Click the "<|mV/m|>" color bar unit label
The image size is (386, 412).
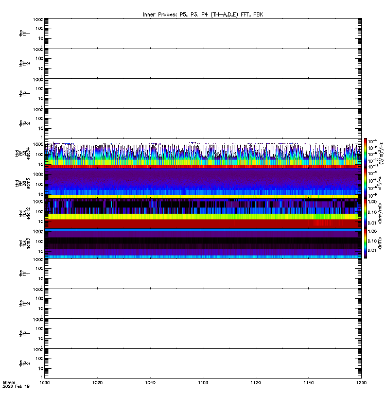coord(380,213)
